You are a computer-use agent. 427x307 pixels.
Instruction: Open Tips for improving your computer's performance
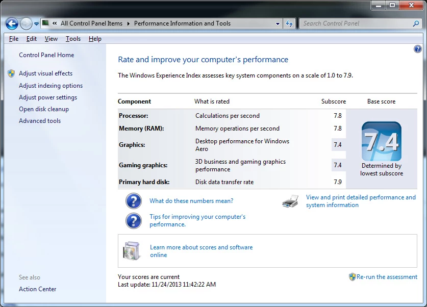click(197, 220)
